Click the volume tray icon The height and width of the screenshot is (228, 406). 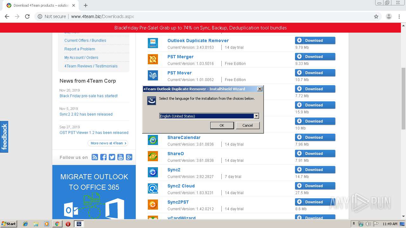pyautogui.click(x=368, y=224)
